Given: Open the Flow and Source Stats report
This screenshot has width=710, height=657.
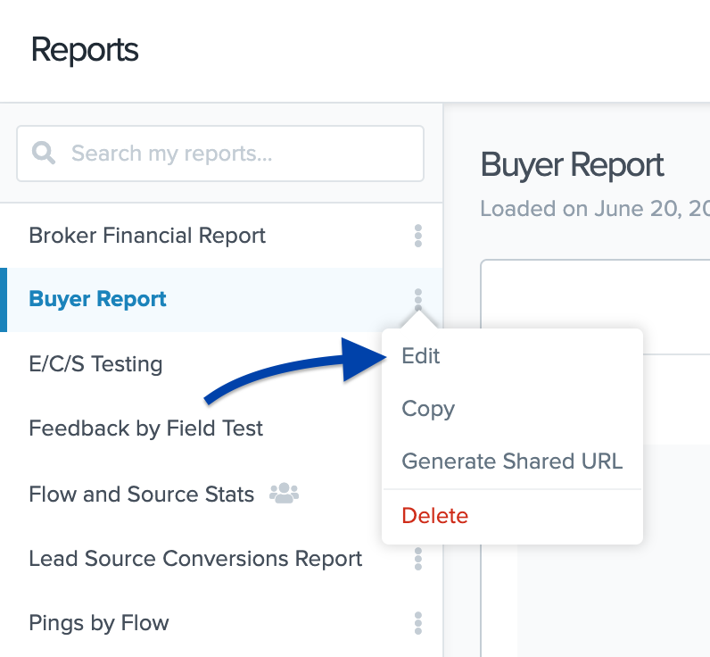Looking at the screenshot, I should [141, 494].
